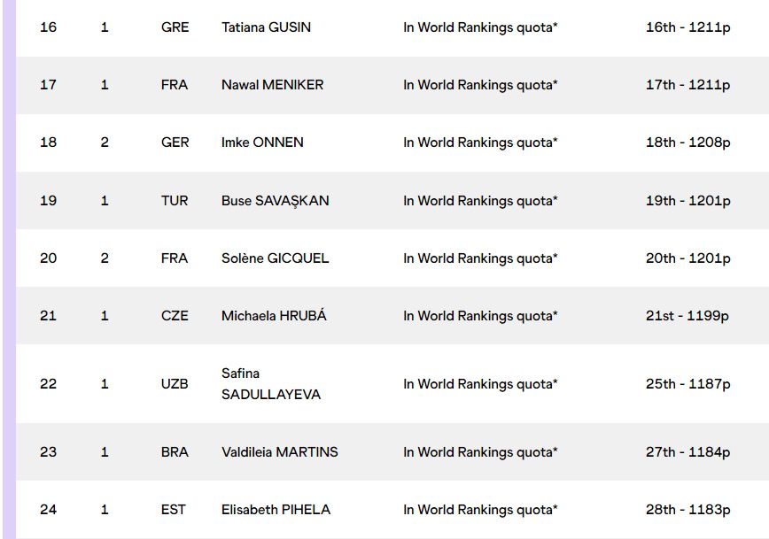Click the GRE country code
769x539 pixels.
click(x=175, y=27)
